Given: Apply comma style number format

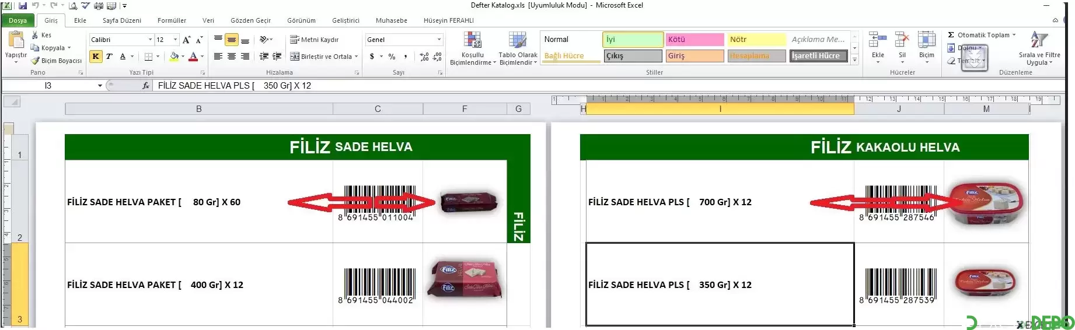Looking at the screenshot, I should click(x=406, y=57).
